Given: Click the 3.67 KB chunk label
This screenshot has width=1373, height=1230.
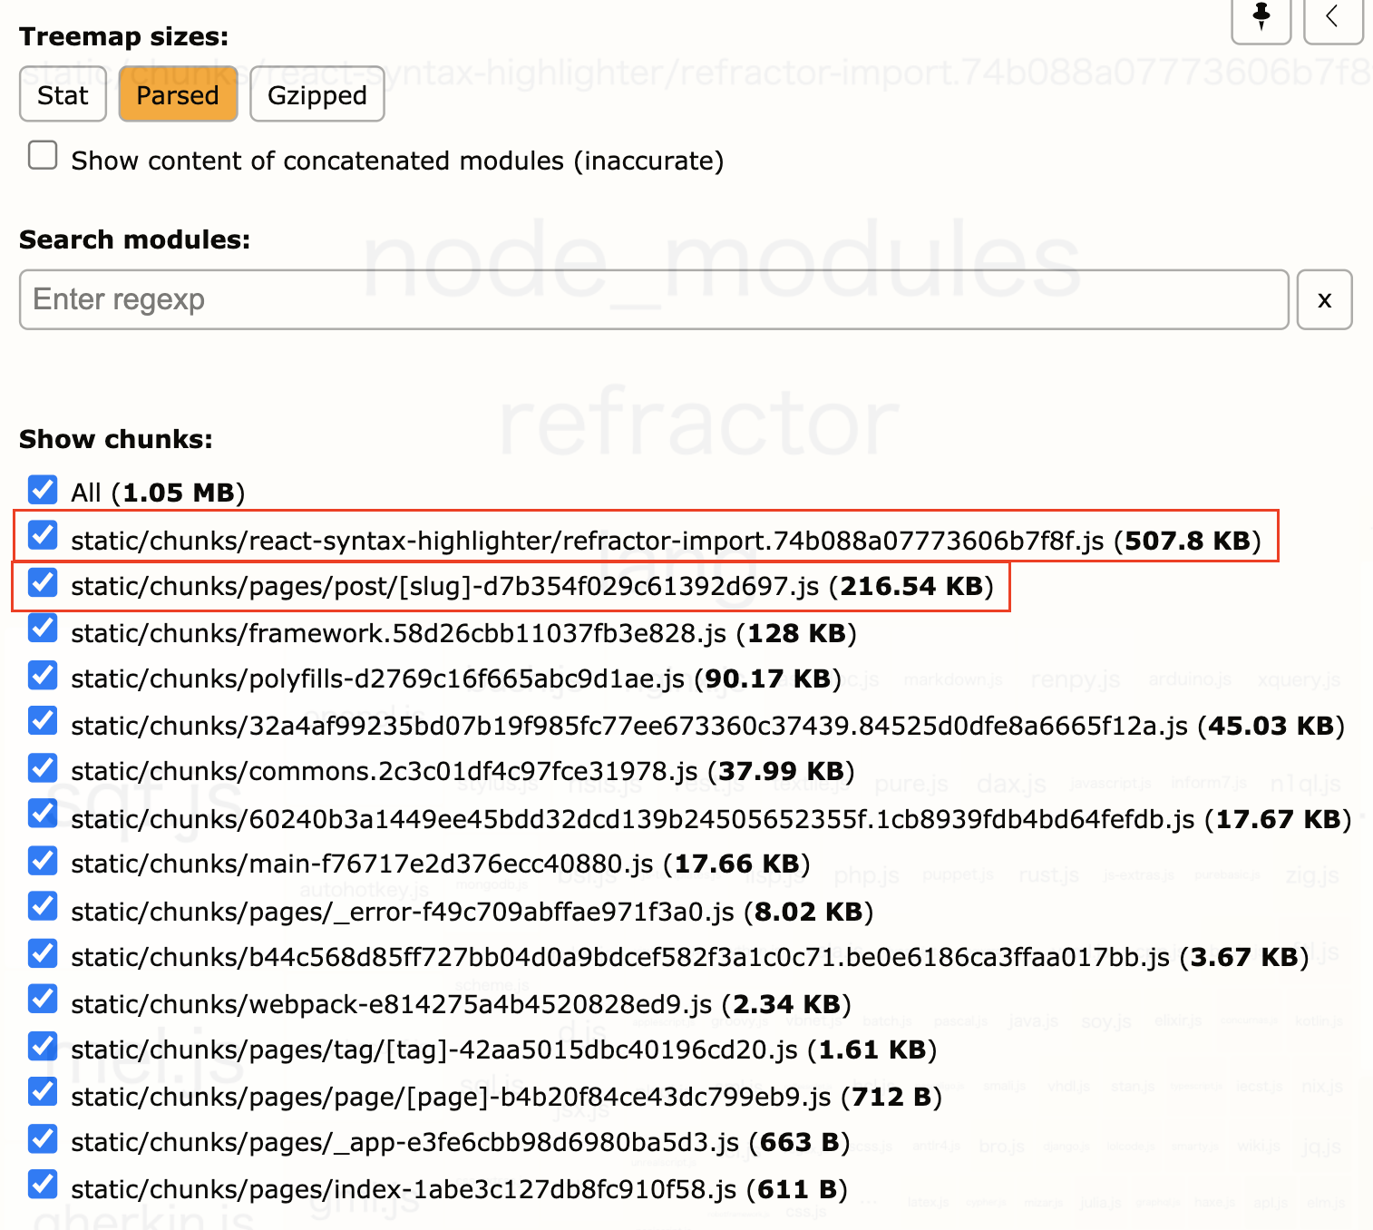Looking at the screenshot, I should pos(690,958).
